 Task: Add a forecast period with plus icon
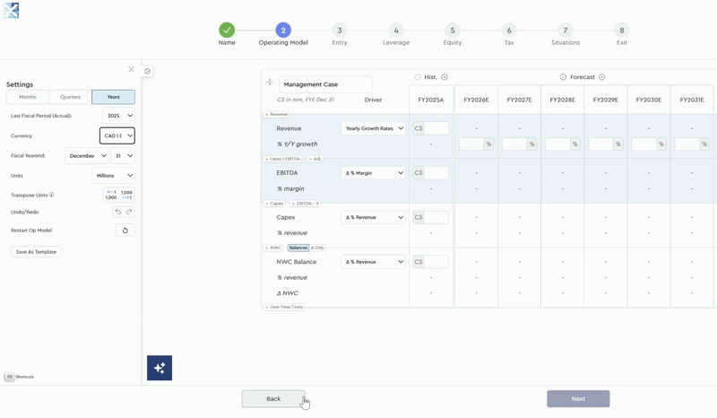tap(602, 77)
